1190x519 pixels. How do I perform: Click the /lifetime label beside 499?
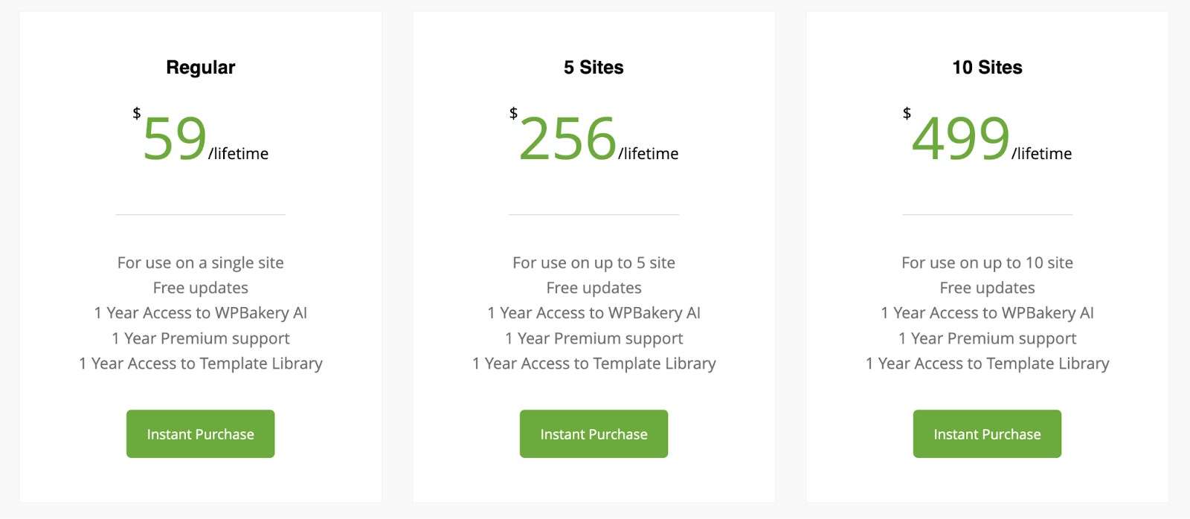click(x=1041, y=154)
